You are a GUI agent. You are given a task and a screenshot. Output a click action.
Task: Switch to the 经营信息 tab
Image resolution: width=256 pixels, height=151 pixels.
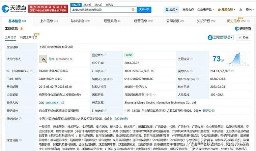(143, 21)
